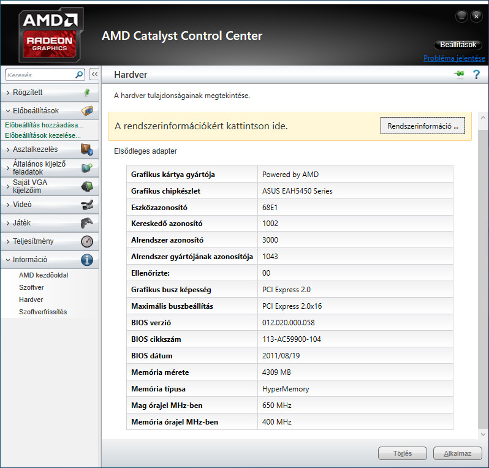This screenshot has width=489, height=468.
Task: Click the 'HyperMemory' memory type value
Action: pyautogui.click(x=286, y=388)
